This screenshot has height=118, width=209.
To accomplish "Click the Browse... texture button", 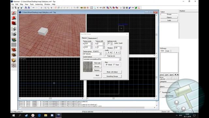I will coord(97,67).
